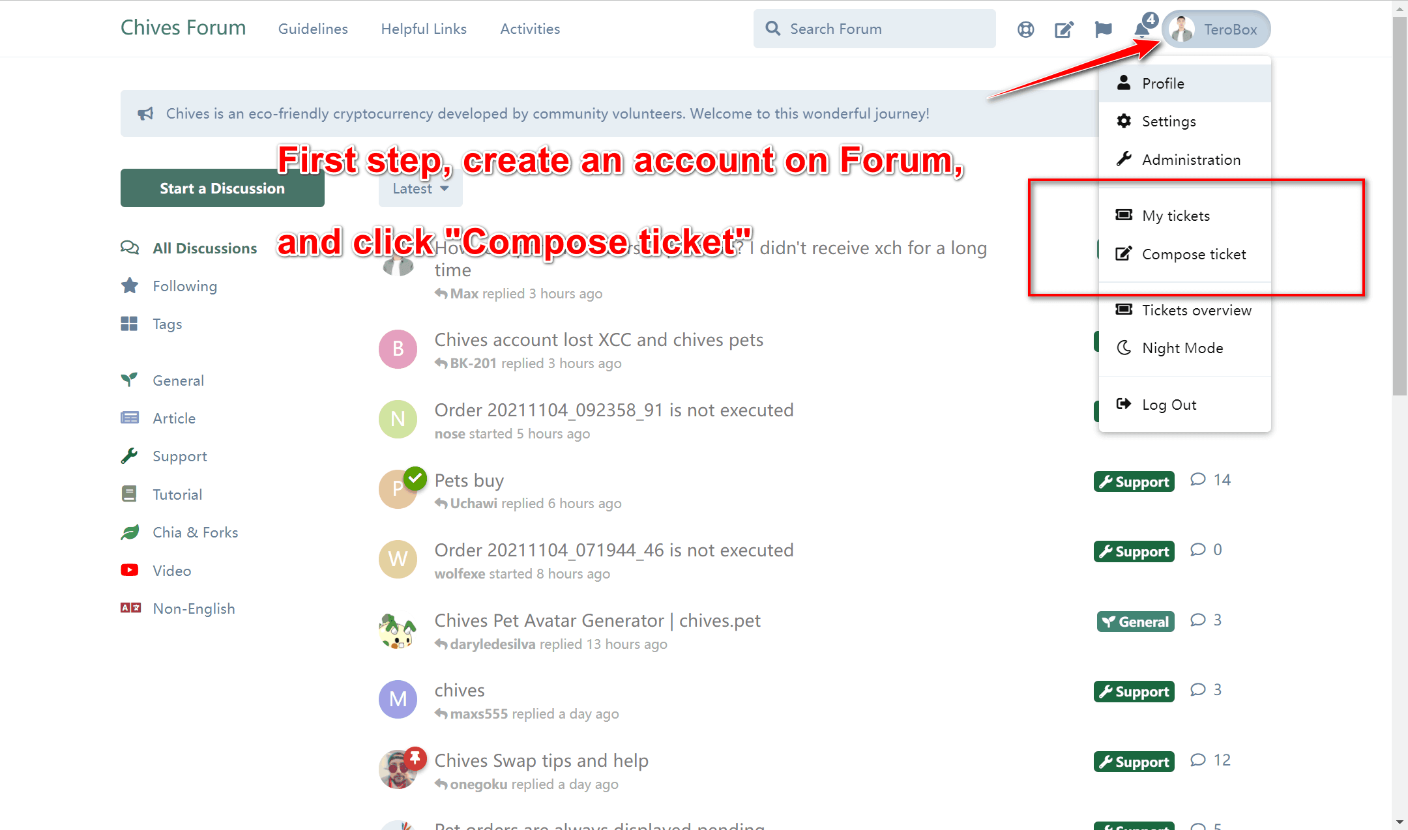Open Chia & Forks tag in sidebar
1408x830 pixels.
(195, 532)
